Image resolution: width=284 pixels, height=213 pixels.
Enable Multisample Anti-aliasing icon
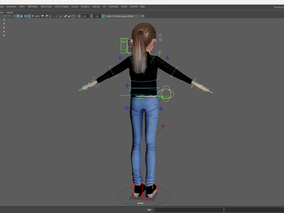(50, 16)
